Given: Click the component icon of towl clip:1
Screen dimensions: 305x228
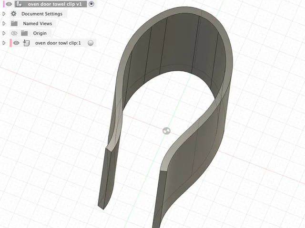Looking at the screenshot, I should (26, 43).
